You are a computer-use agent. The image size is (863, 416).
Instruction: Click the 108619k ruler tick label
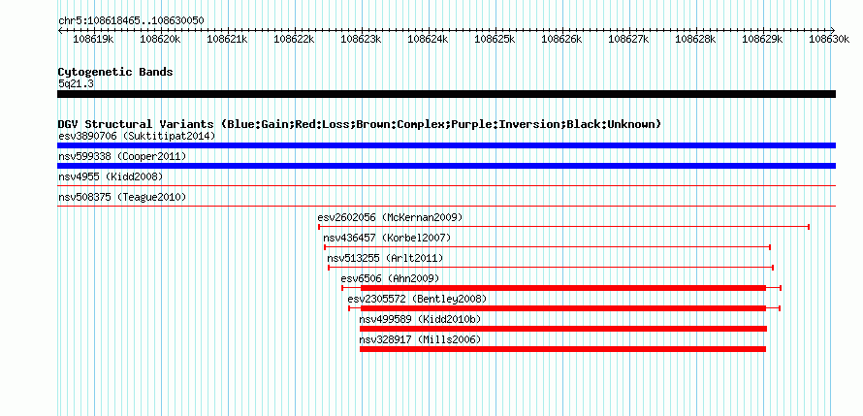[x=93, y=39]
